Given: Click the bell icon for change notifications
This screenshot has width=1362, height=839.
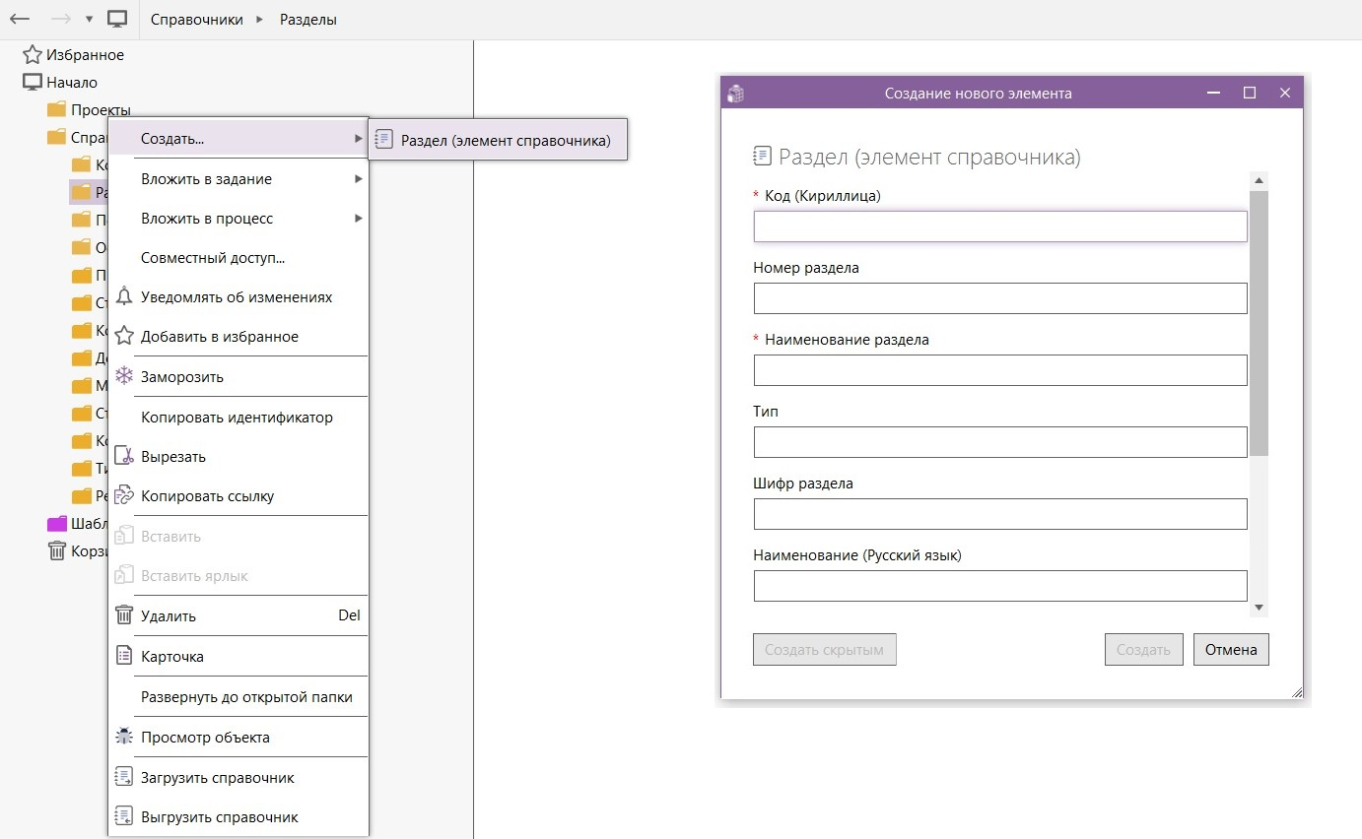Looking at the screenshot, I should click(124, 296).
